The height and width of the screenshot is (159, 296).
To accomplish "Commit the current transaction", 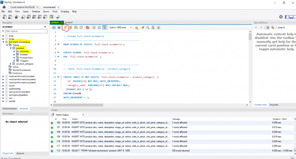I will pyautogui.click(x=94, y=28).
